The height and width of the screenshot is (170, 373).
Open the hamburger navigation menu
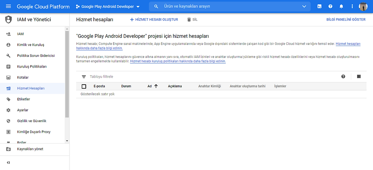(x=8, y=6)
